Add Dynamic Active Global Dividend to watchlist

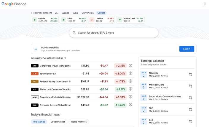point(130,105)
